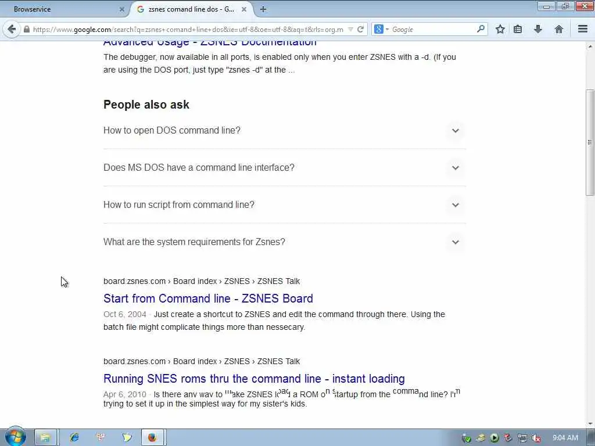
Task: Go back with the browser back arrow
Action: [12, 29]
